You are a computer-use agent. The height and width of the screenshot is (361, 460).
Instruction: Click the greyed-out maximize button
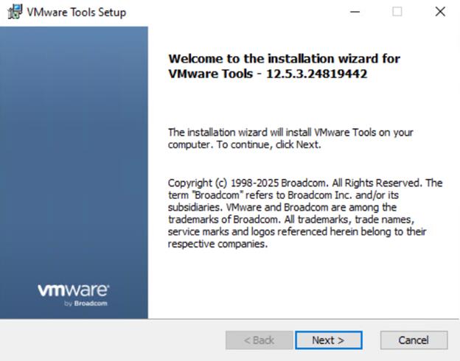[x=397, y=12]
